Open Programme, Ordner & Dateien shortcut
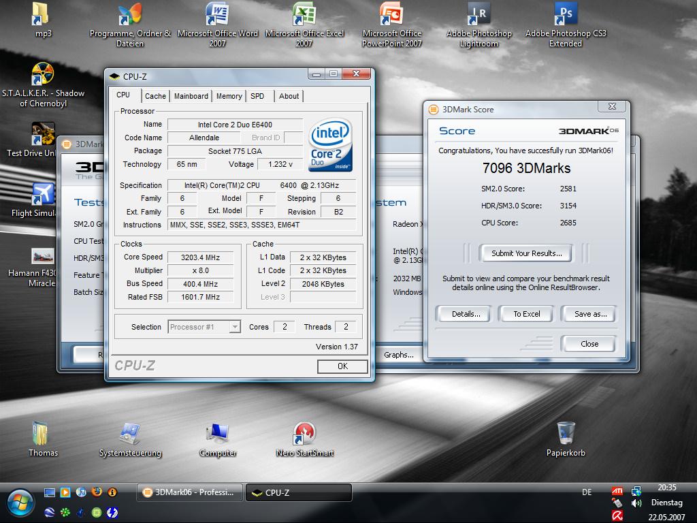Image resolution: width=697 pixels, height=523 pixels. click(130, 25)
